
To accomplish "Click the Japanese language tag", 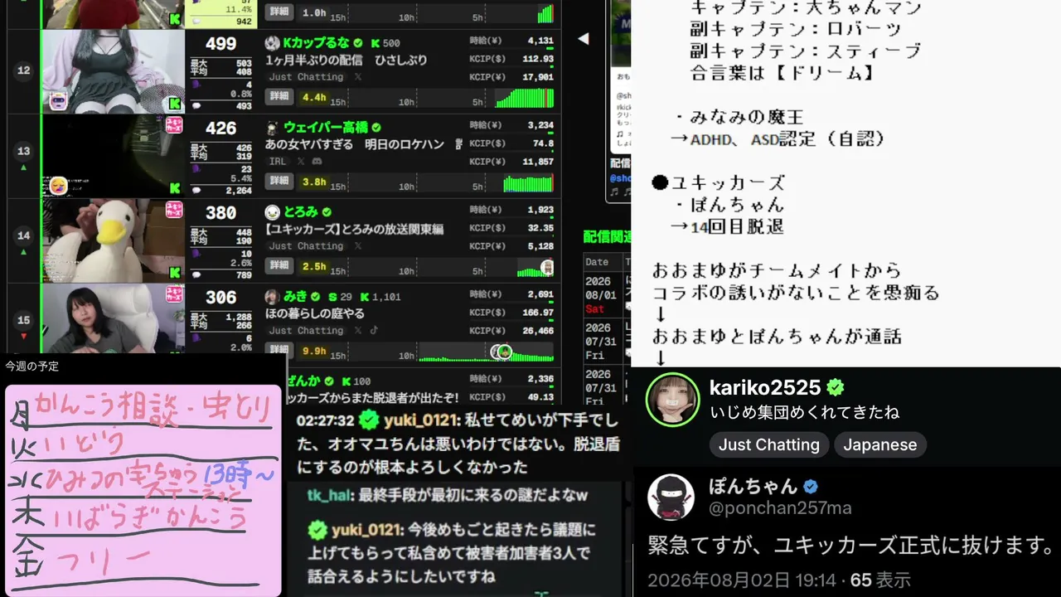I will (x=880, y=444).
